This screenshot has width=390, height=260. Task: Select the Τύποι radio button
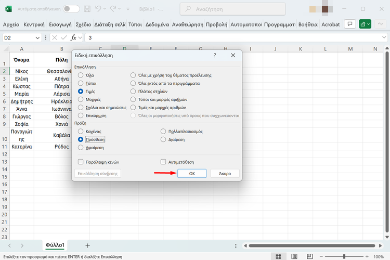tap(81, 83)
